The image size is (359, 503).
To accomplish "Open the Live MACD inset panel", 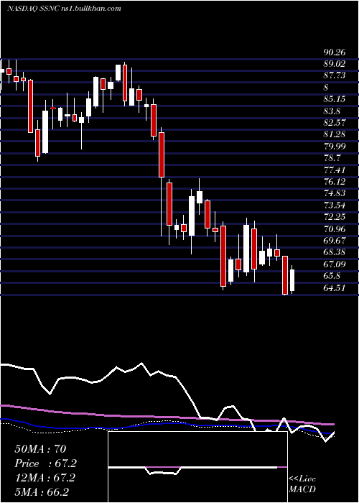I will click(197, 467).
